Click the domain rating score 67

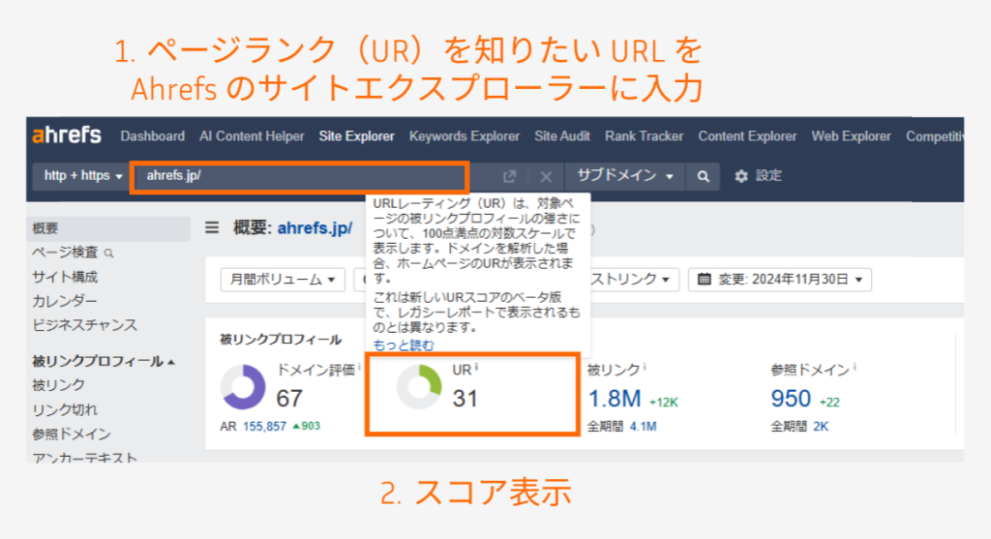point(289,399)
